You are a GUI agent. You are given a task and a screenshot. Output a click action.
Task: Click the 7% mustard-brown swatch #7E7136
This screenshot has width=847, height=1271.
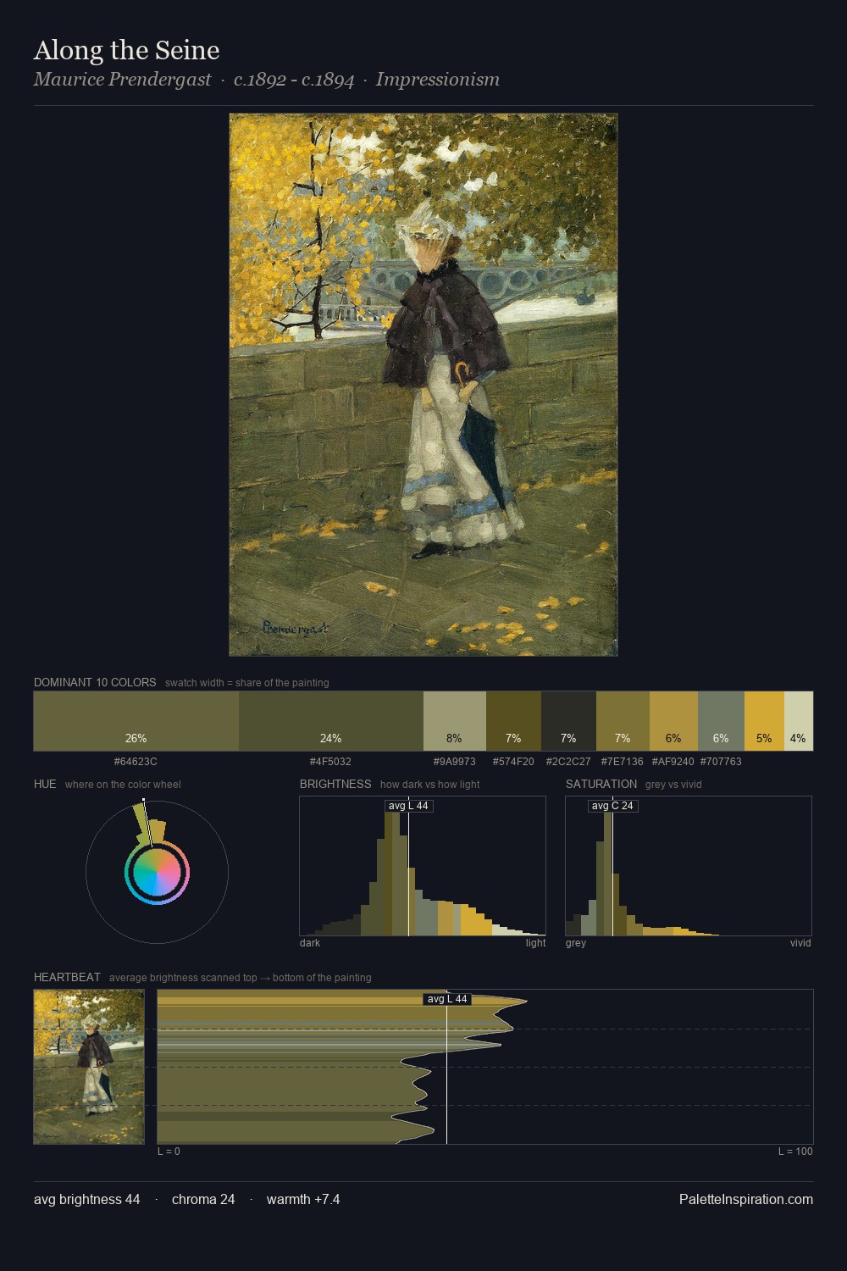pyautogui.click(x=623, y=721)
